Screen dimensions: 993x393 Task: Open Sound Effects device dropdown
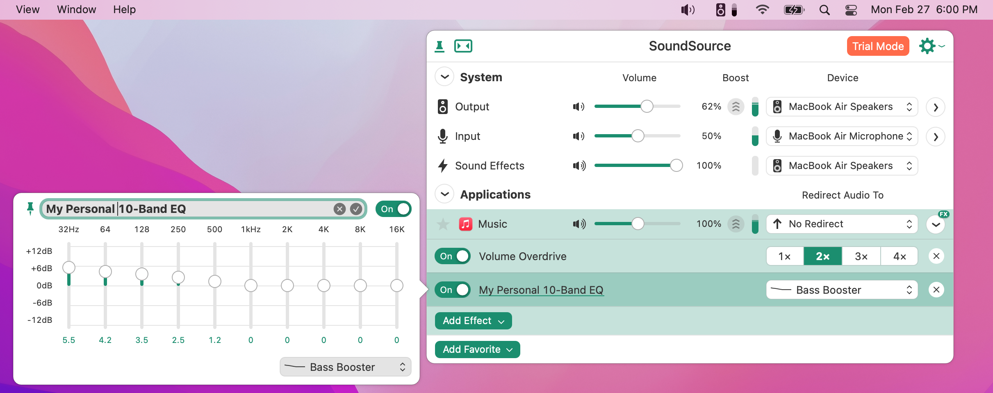click(842, 166)
